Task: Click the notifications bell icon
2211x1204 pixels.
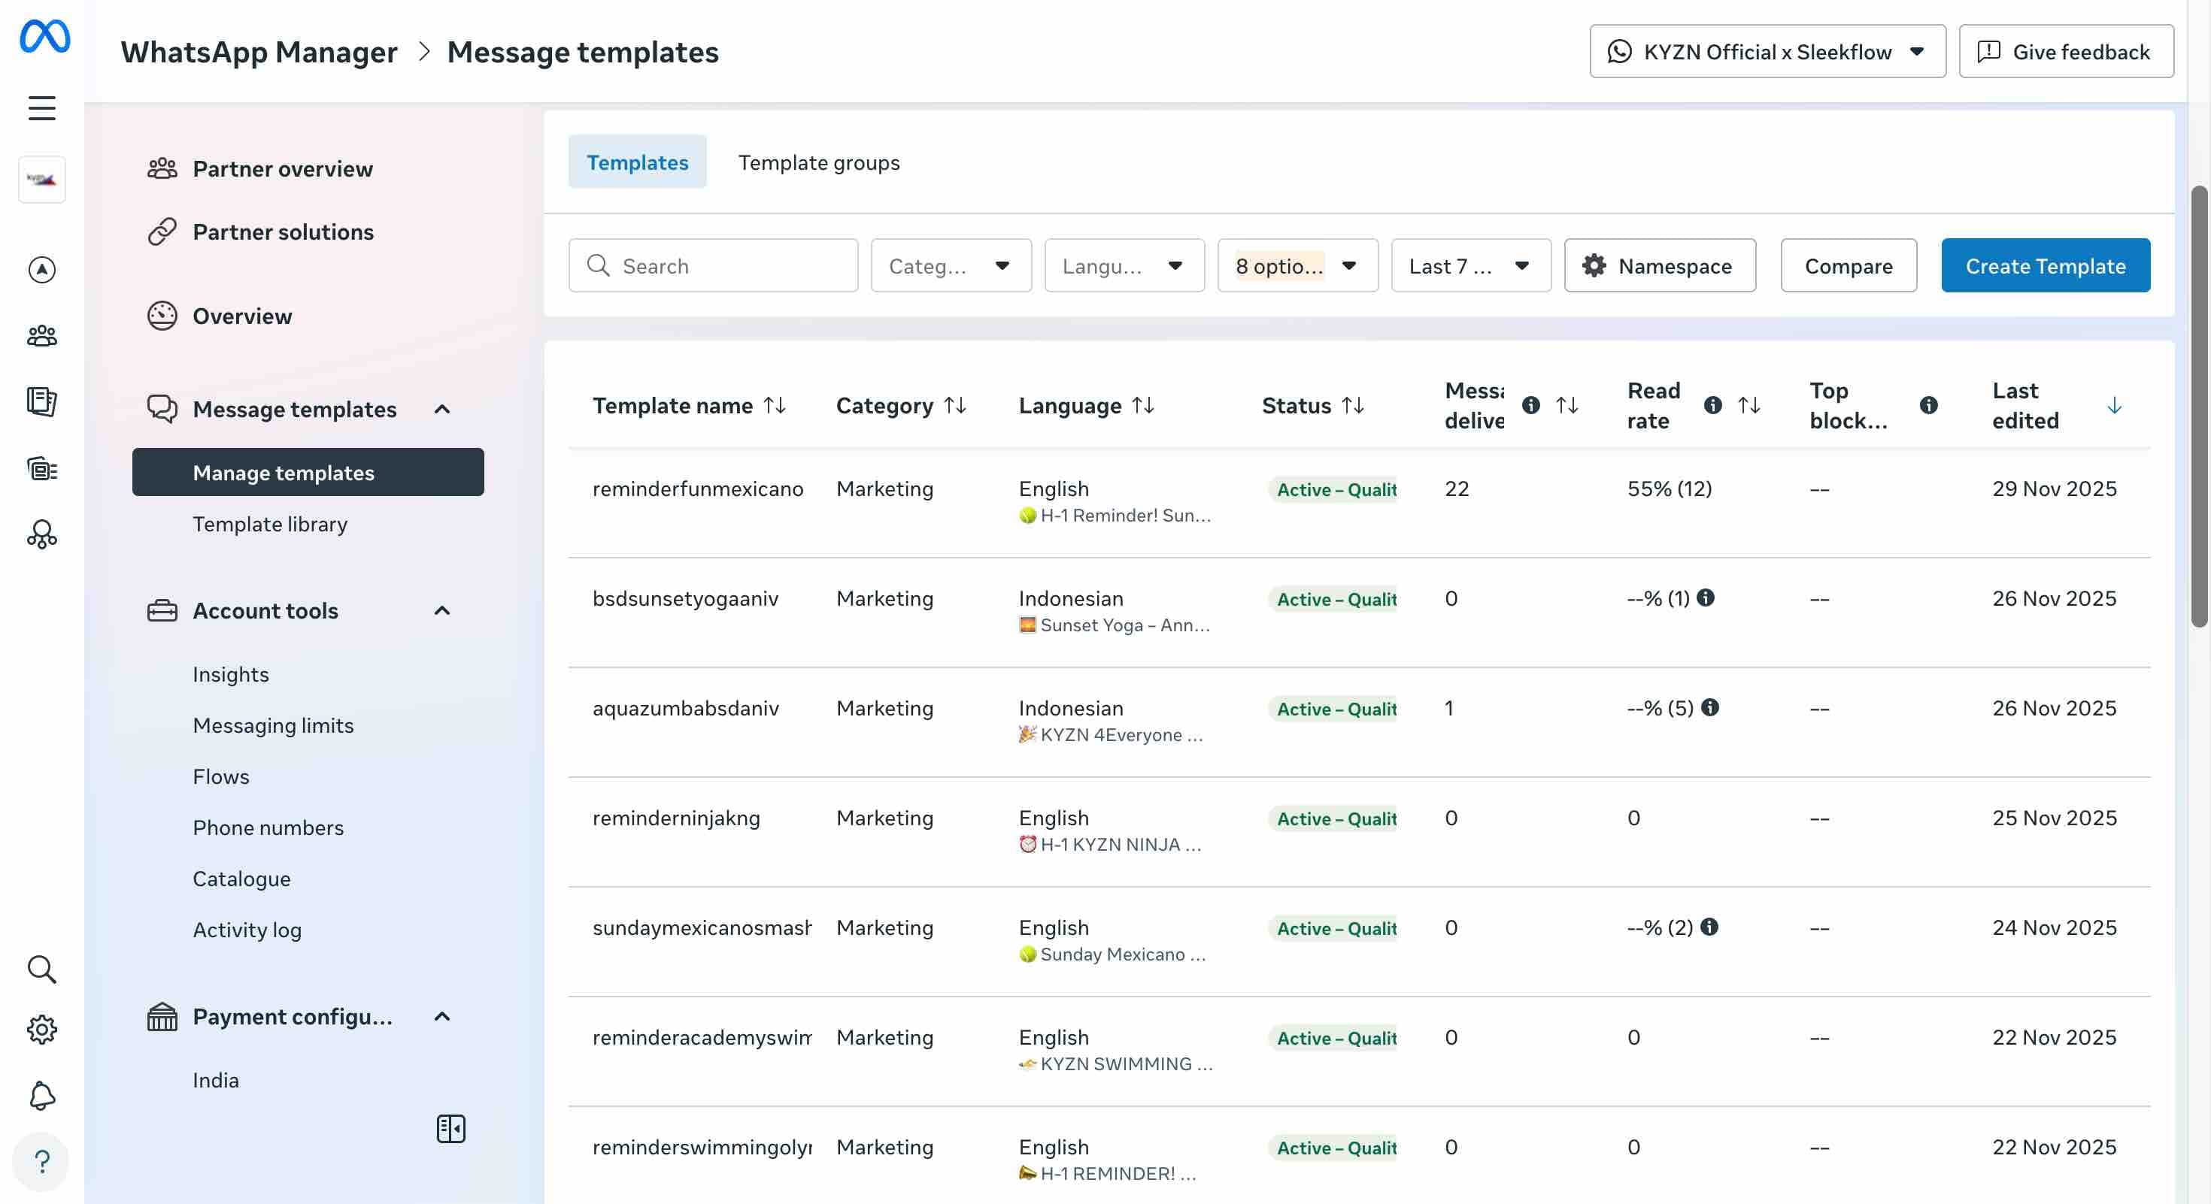Action: (42, 1095)
